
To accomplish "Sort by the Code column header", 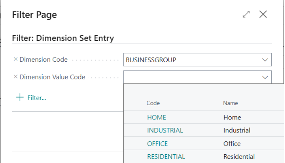I will pyautogui.click(x=153, y=103).
